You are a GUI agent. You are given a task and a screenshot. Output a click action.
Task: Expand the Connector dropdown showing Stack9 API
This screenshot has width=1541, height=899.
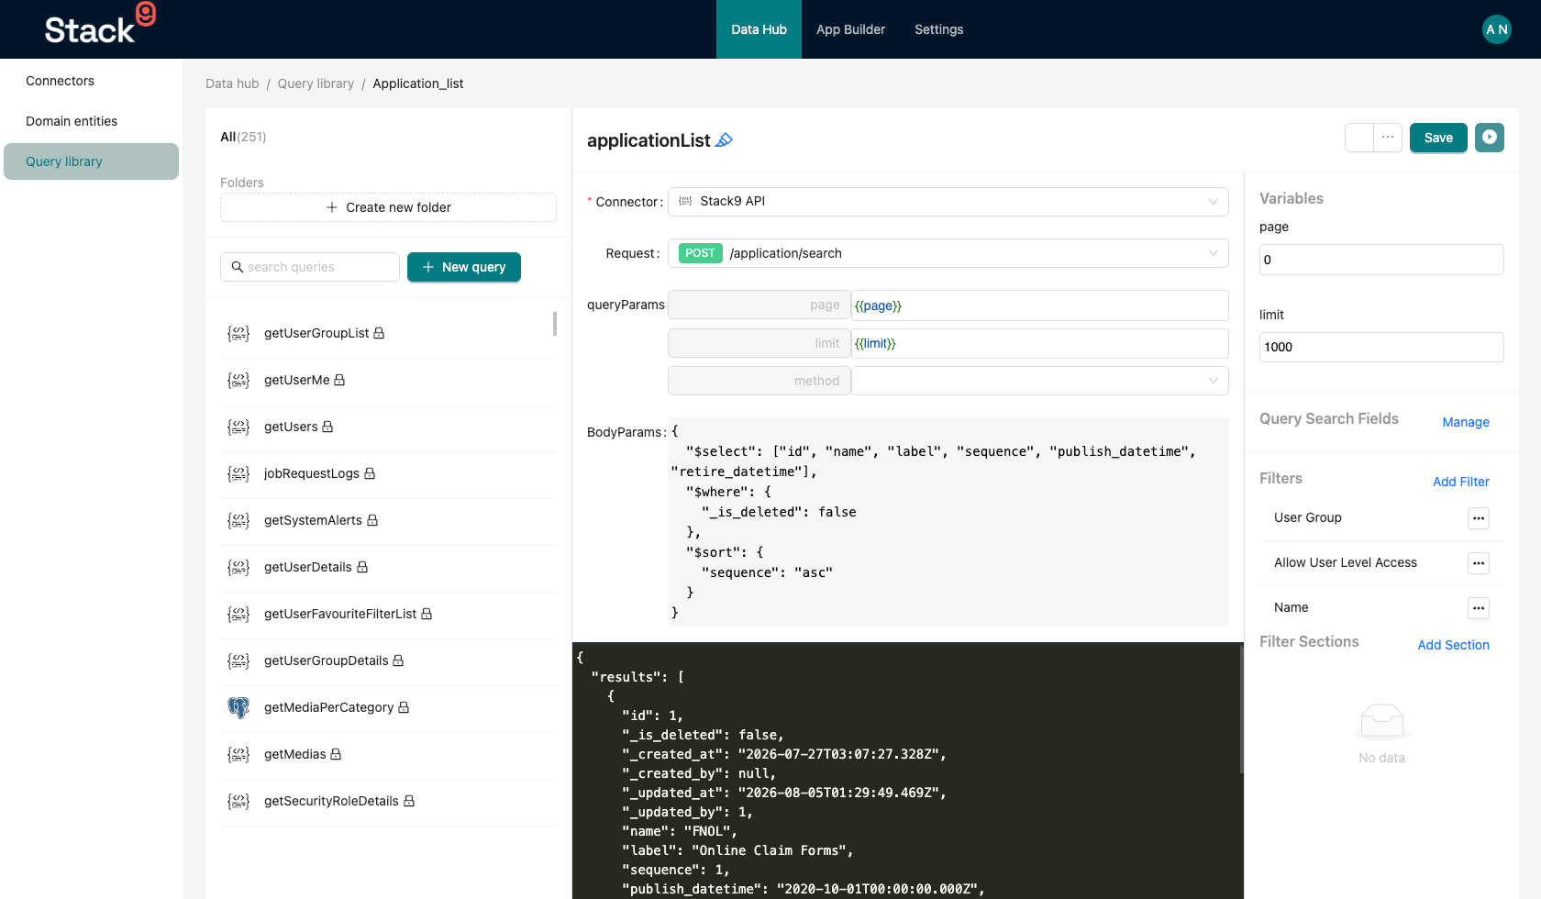[x=948, y=202]
